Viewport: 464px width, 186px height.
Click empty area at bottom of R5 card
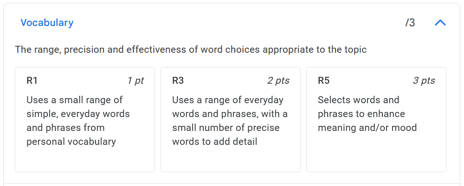(376, 155)
